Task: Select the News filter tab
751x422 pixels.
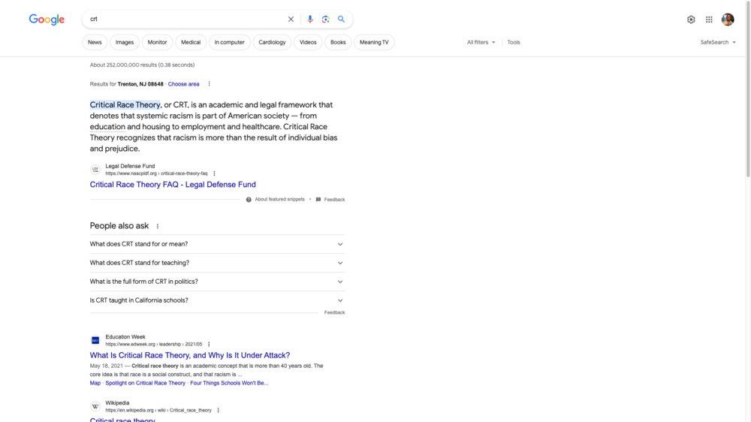Action: click(95, 43)
